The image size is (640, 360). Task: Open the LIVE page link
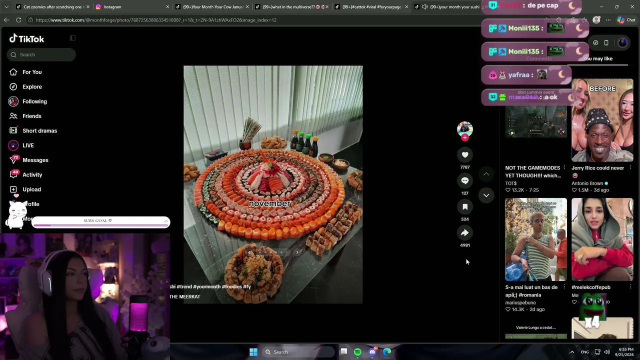point(28,145)
